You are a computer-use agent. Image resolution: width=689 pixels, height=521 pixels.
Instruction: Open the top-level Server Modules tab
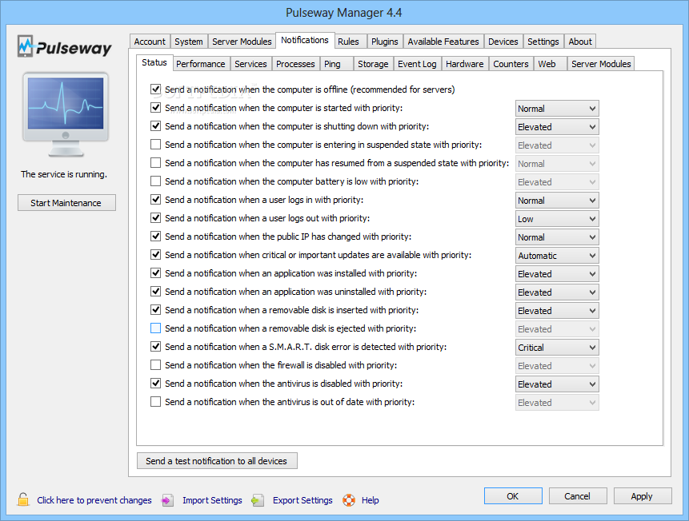click(242, 42)
